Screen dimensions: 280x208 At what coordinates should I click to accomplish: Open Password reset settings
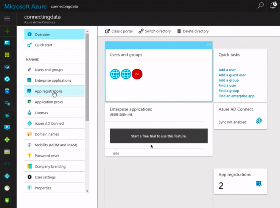click(x=47, y=156)
